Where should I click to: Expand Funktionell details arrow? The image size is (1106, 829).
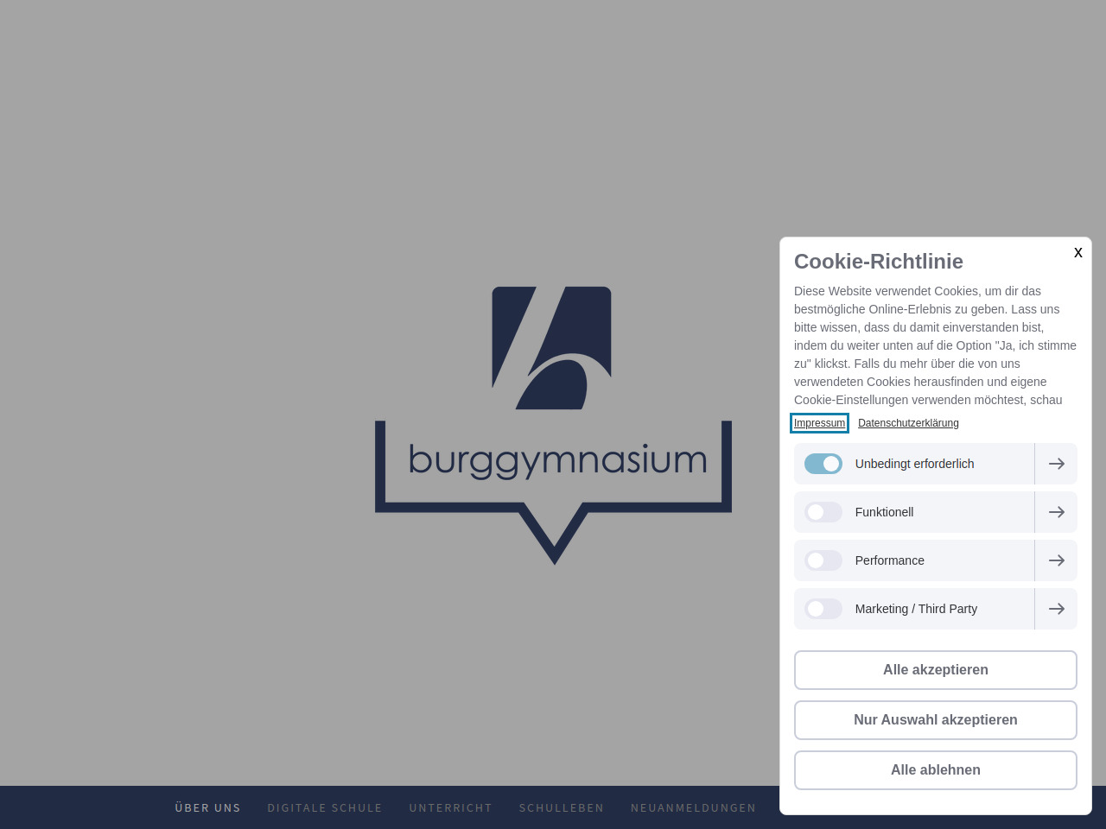[x=1056, y=512]
